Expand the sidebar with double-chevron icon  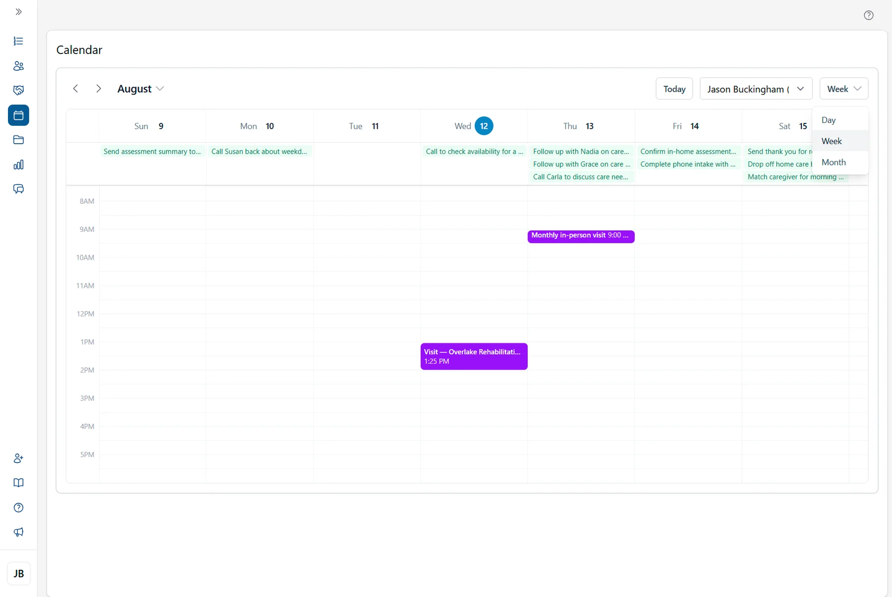pyautogui.click(x=18, y=12)
